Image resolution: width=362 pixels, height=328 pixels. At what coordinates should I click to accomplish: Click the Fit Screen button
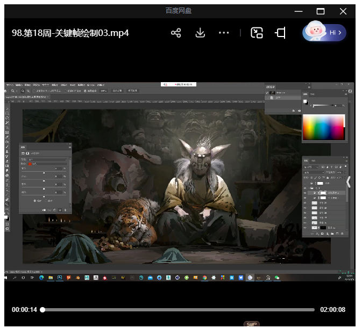click(x=117, y=91)
